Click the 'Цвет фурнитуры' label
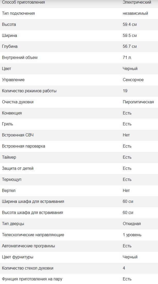The height and width of the screenshot is (284, 158). point(18,257)
